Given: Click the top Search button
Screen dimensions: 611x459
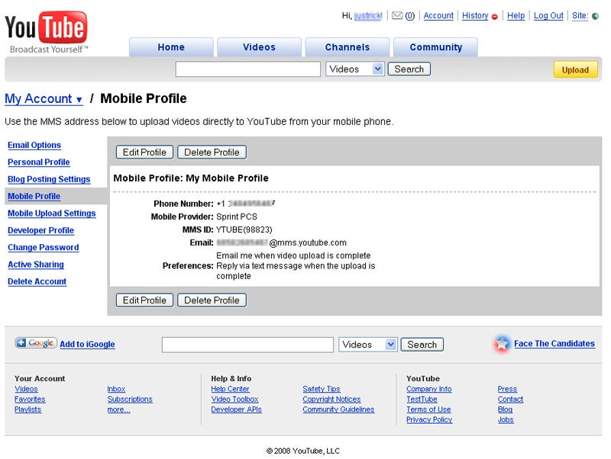Looking at the screenshot, I should [409, 69].
